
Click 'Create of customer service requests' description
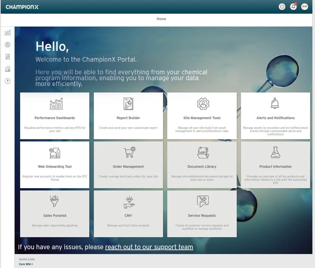[x=202, y=227]
